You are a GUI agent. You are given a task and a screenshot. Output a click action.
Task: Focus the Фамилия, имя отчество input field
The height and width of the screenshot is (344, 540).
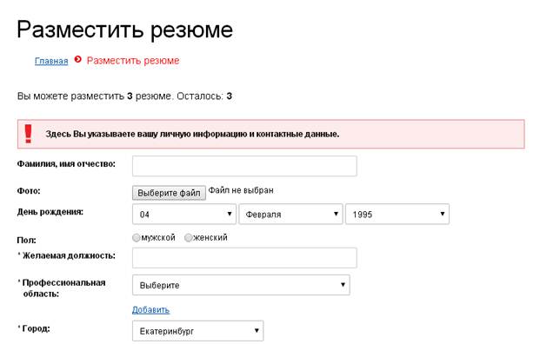pos(244,166)
